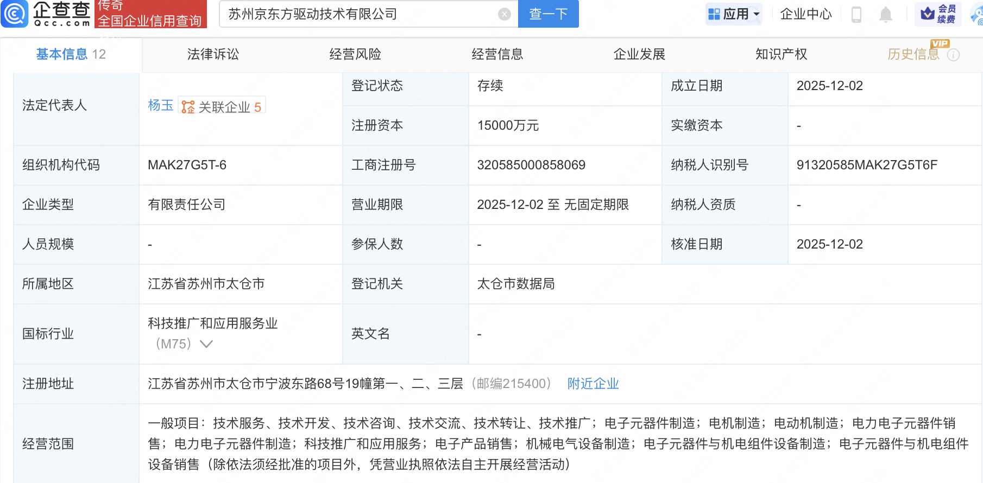Go to the 企业发展 tab
The image size is (983, 483).
point(639,54)
